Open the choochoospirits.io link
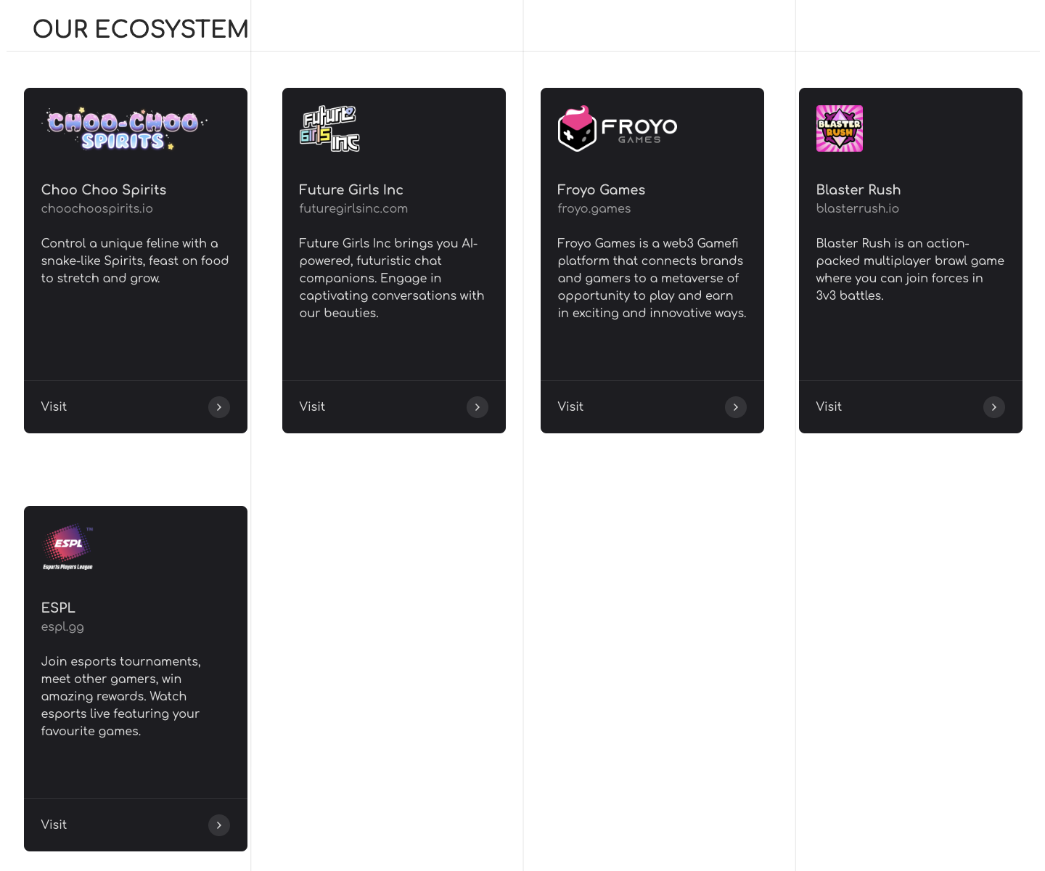The width and height of the screenshot is (1045, 871). click(x=97, y=208)
